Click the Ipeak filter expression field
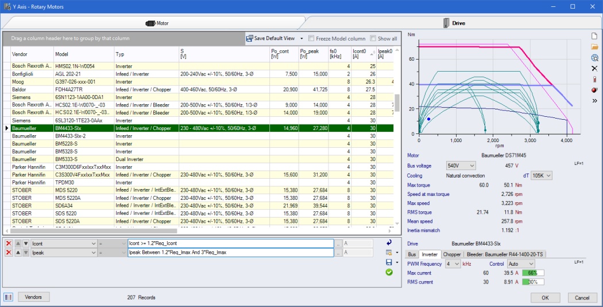This screenshot has width=603, height=307. pyautogui.click(x=230, y=253)
